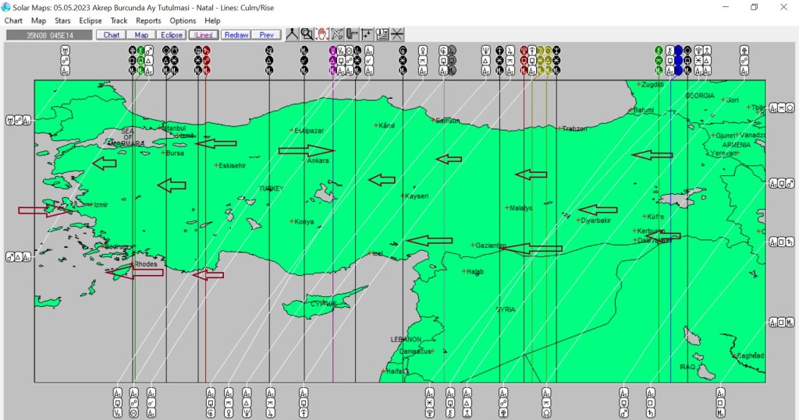Choose the red hand pan tool
This screenshot has width=799, height=420.
click(x=321, y=34)
